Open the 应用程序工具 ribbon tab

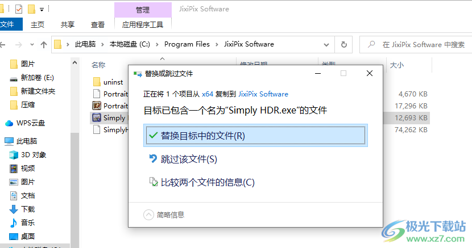tap(143, 24)
